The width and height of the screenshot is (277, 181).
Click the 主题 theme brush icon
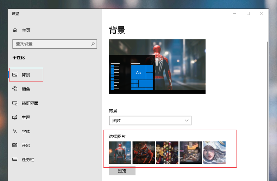pos(15,117)
